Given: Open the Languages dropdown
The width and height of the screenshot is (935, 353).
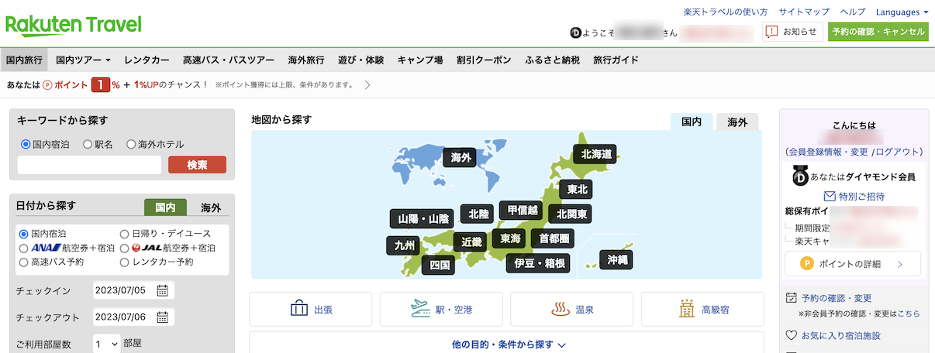Looking at the screenshot, I should click(902, 12).
